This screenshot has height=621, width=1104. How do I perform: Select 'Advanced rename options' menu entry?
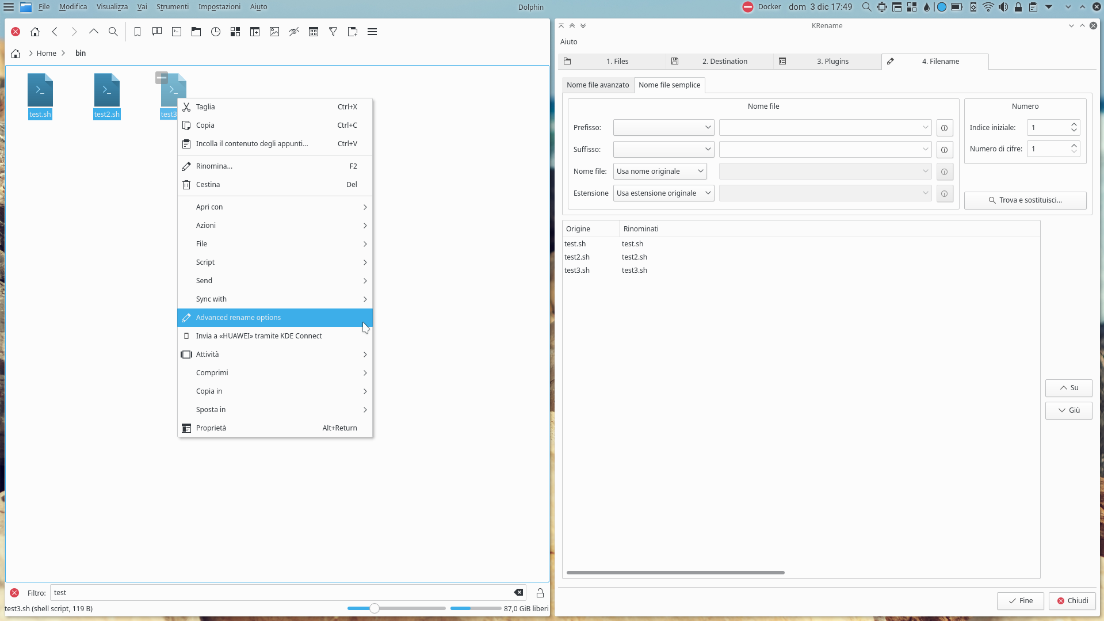tap(275, 318)
